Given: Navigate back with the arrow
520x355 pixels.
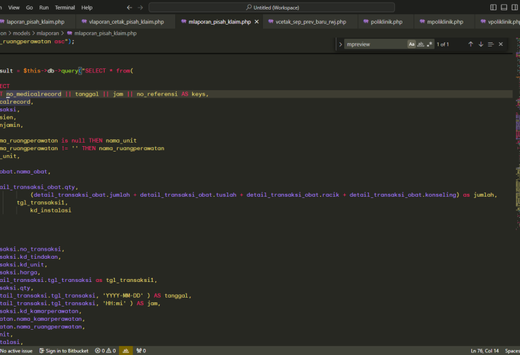Looking at the screenshot, I should (129, 8).
